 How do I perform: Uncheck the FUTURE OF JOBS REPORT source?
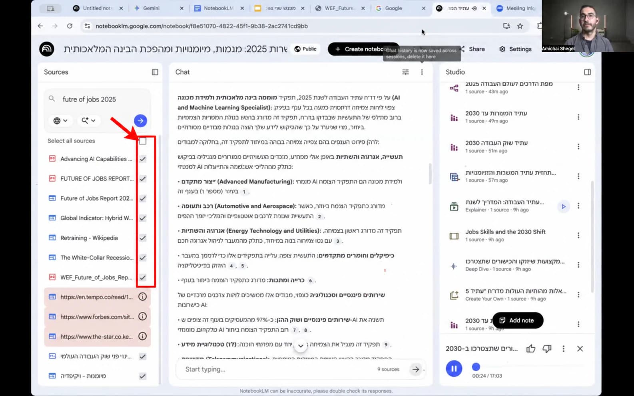click(x=143, y=178)
